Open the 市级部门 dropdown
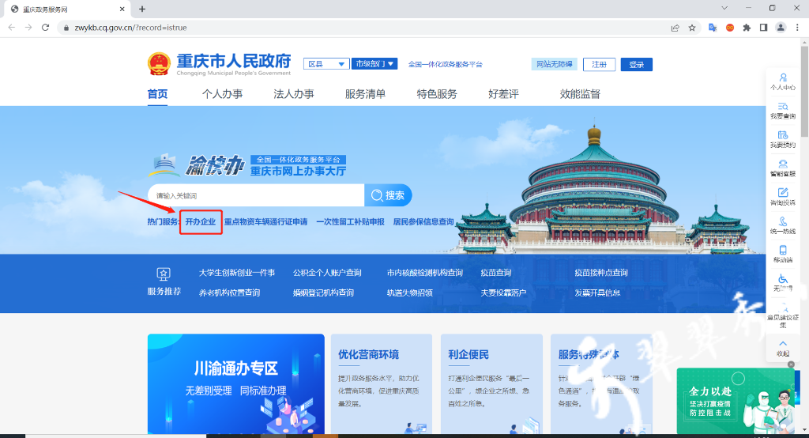The height and width of the screenshot is (438, 809). (374, 64)
